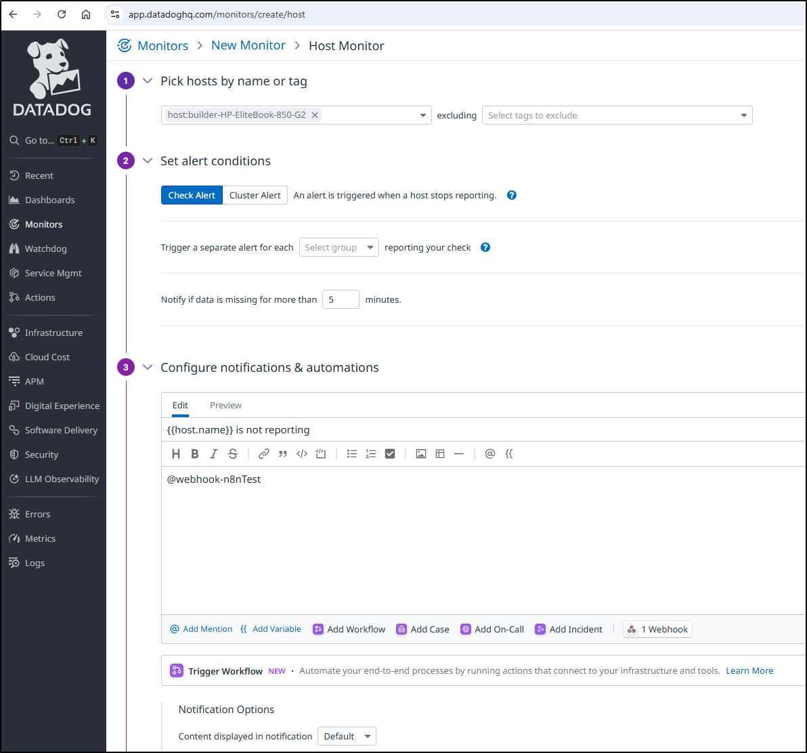Go back using browser back arrow
Image resolution: width=807 pixels, height=753 pixels.
point(14,14)
